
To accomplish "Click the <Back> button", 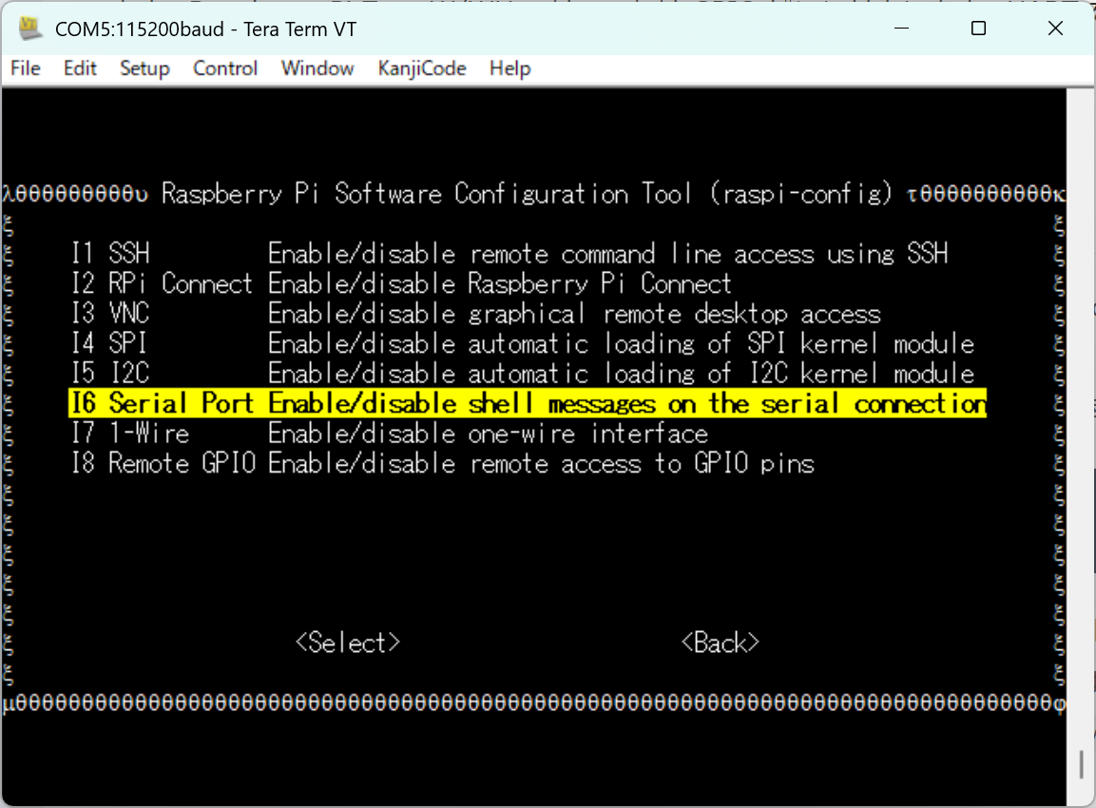I will coord(720,643).
